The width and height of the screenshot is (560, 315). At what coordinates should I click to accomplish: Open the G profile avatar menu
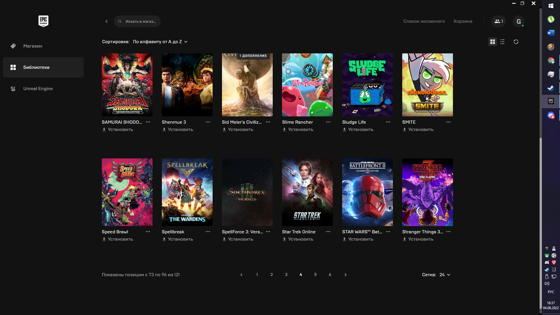(519, 21)
